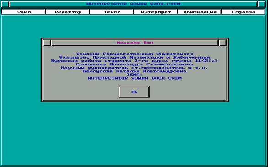Click the name Соловьева Александра Станиславовича

(x=134, y=64)
